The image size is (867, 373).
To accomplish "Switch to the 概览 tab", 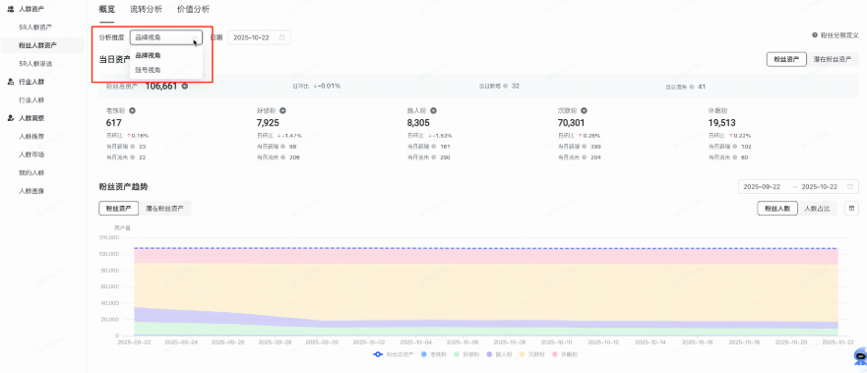I will 106,9.
